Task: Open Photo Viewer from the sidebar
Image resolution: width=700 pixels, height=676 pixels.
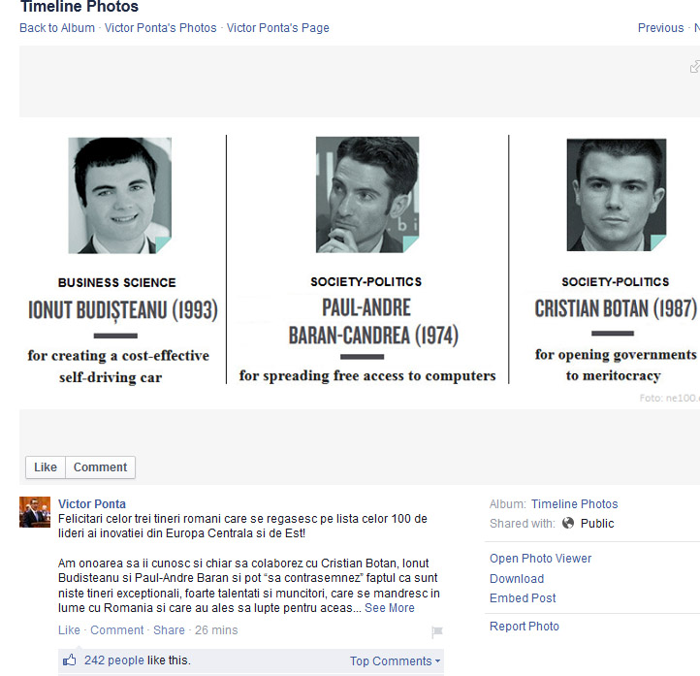Action: point(540,559)
